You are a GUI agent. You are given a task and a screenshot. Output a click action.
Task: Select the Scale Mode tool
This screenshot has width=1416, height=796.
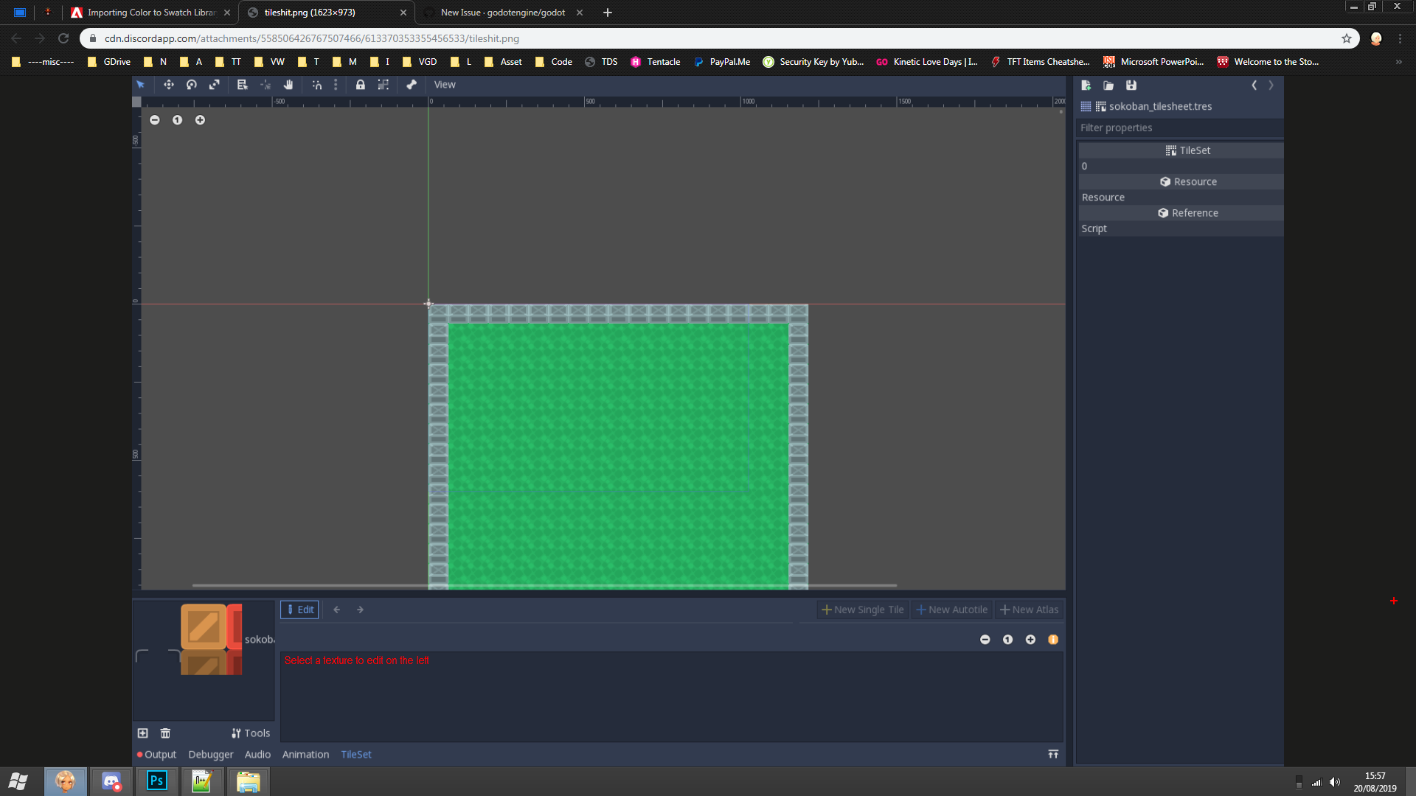[x=215, y=85]
